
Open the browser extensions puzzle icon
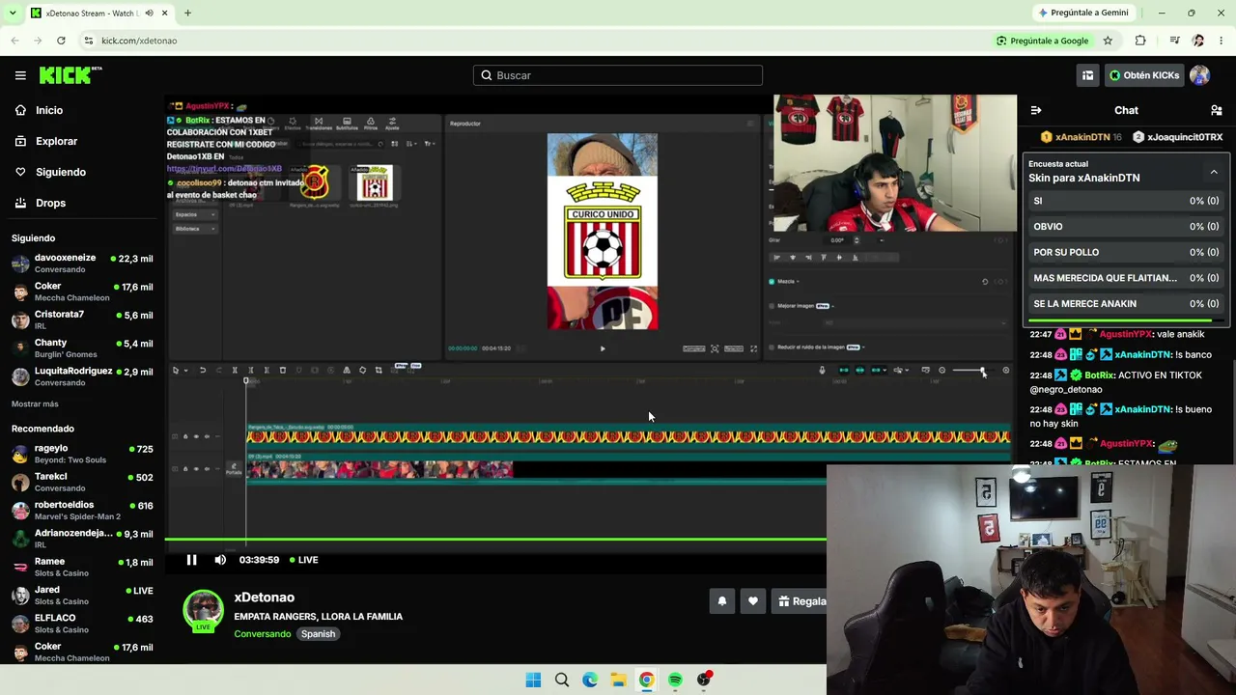click(1140, 41)
